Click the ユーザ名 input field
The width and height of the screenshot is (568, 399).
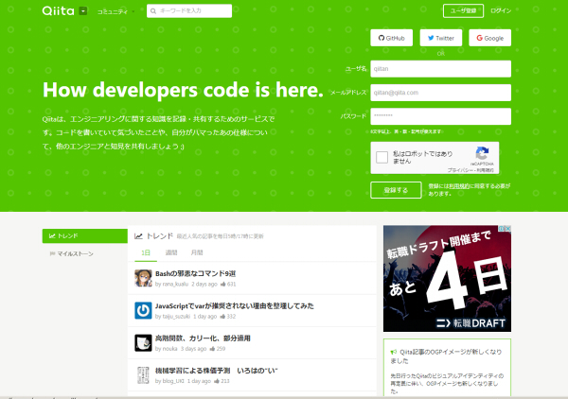click(x=440, y=69)
